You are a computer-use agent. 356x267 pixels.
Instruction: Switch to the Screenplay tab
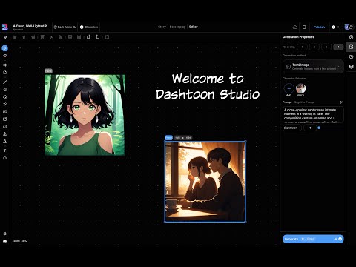point(177,27)
